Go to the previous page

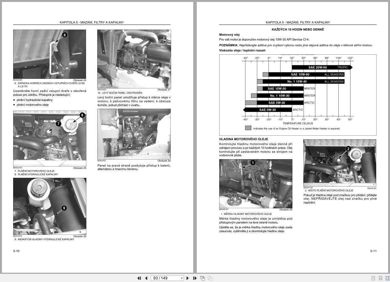[146, 278]
